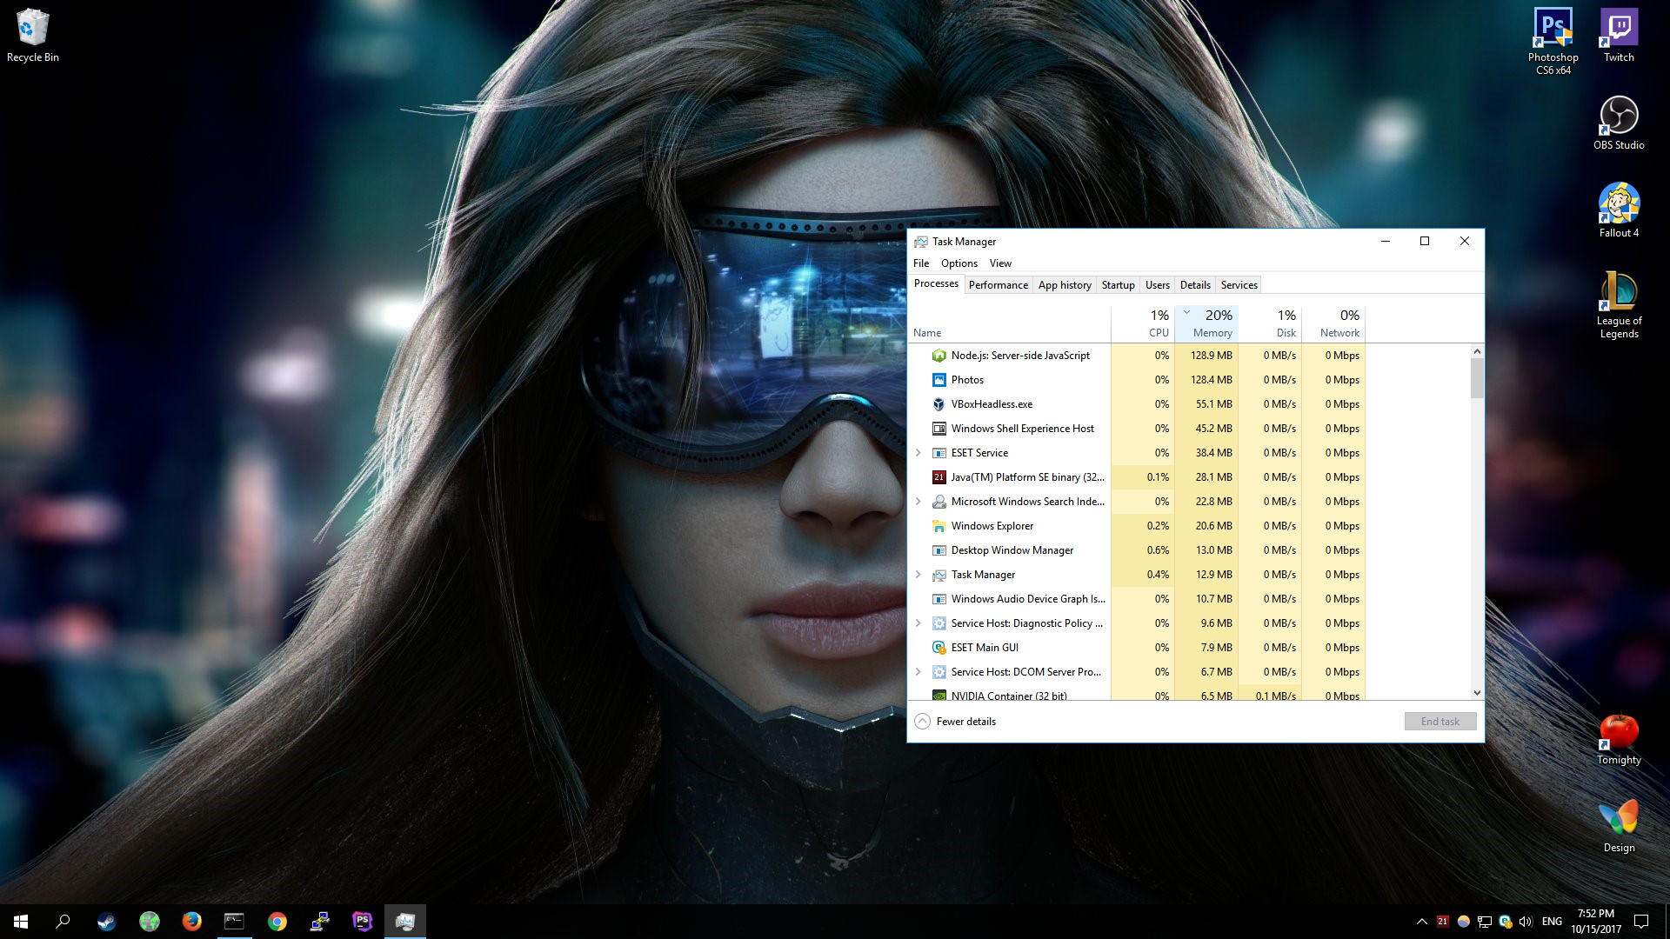
Task: Open the Tomighty desktop shortcut
Action: (x=1619, y=739)
